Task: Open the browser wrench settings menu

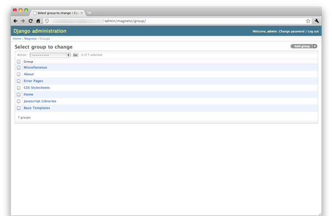Action: [317, 21]
